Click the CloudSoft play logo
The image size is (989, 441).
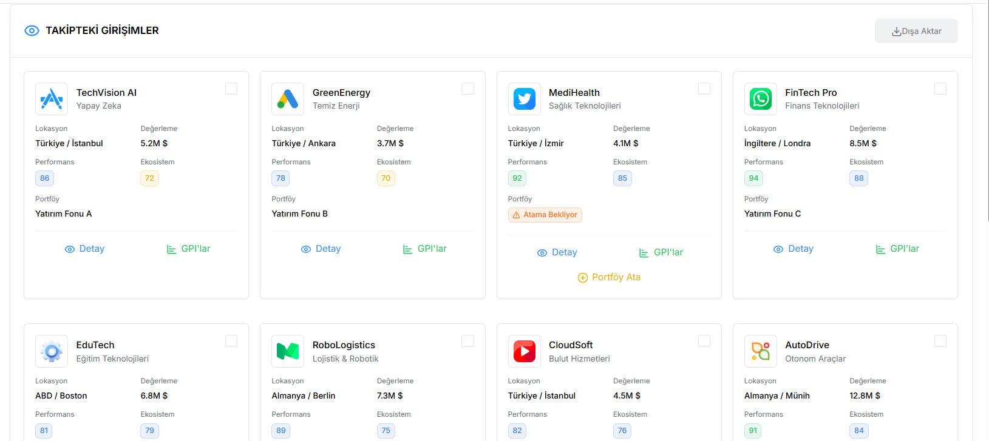[524, 351]
